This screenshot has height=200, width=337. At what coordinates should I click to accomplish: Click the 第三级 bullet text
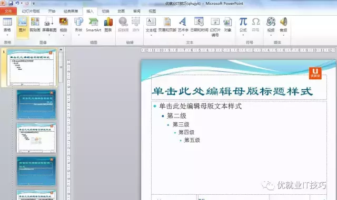click(181, 124)
